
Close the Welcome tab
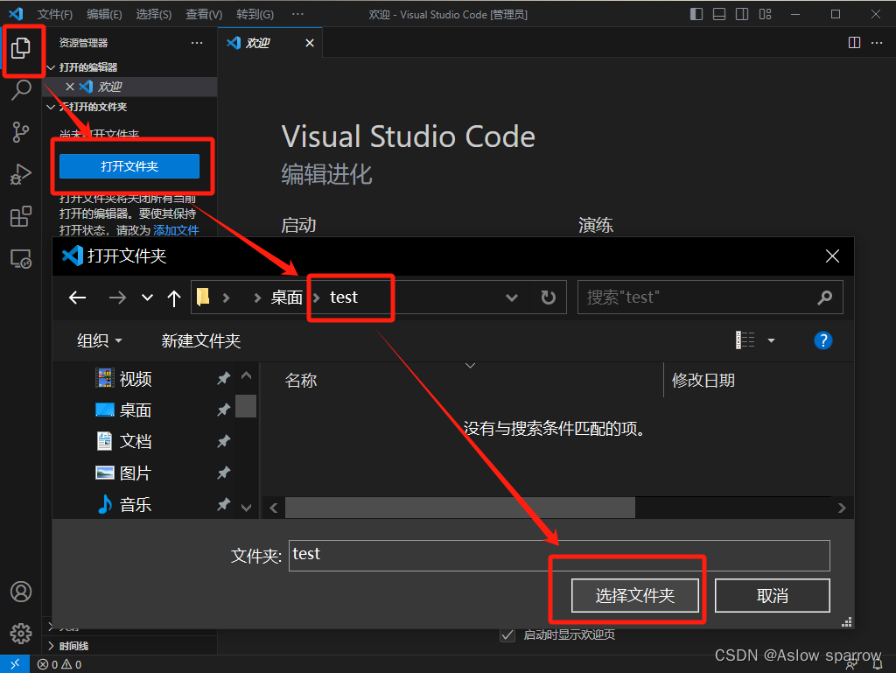[310, 43]
